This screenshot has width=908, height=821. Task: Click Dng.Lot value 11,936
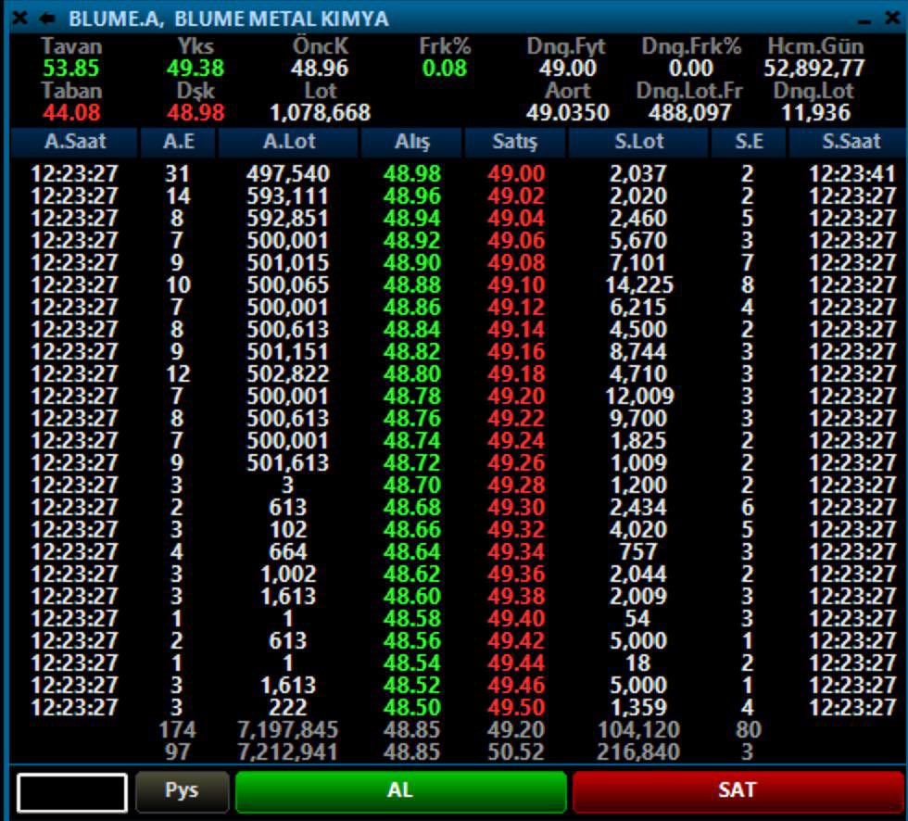(815, 113)
